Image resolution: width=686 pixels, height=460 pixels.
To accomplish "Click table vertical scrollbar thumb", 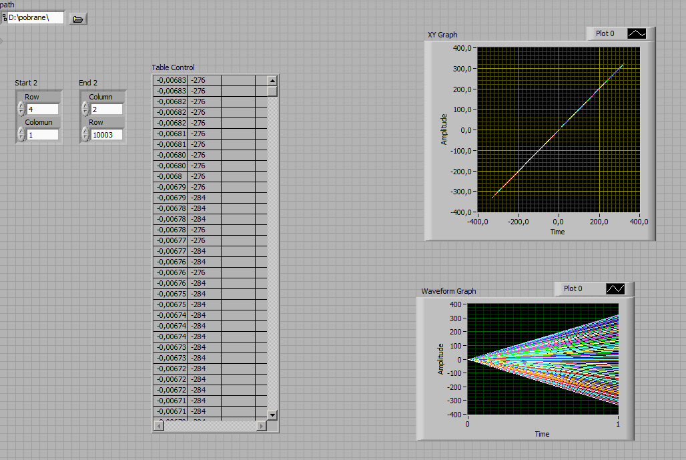I will tap(272, 91).
